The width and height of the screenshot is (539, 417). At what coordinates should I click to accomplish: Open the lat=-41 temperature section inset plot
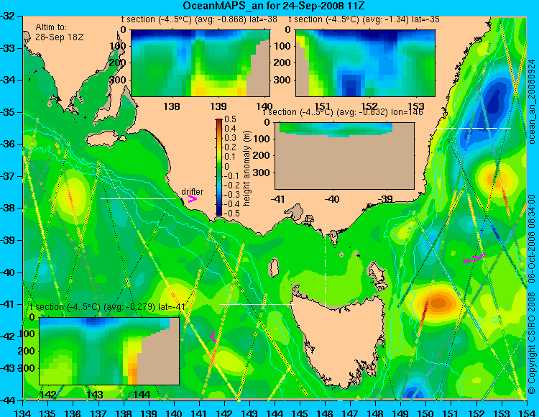(109, 351)
